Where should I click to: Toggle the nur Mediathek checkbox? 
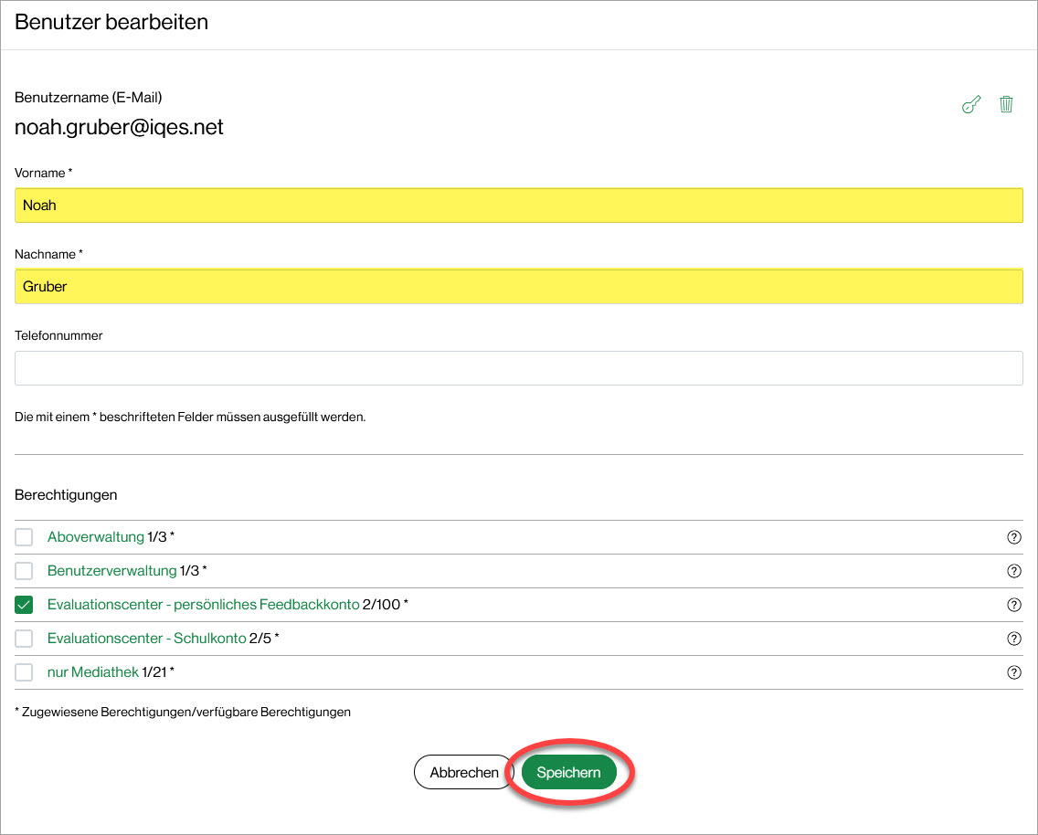tap(25, 672)
